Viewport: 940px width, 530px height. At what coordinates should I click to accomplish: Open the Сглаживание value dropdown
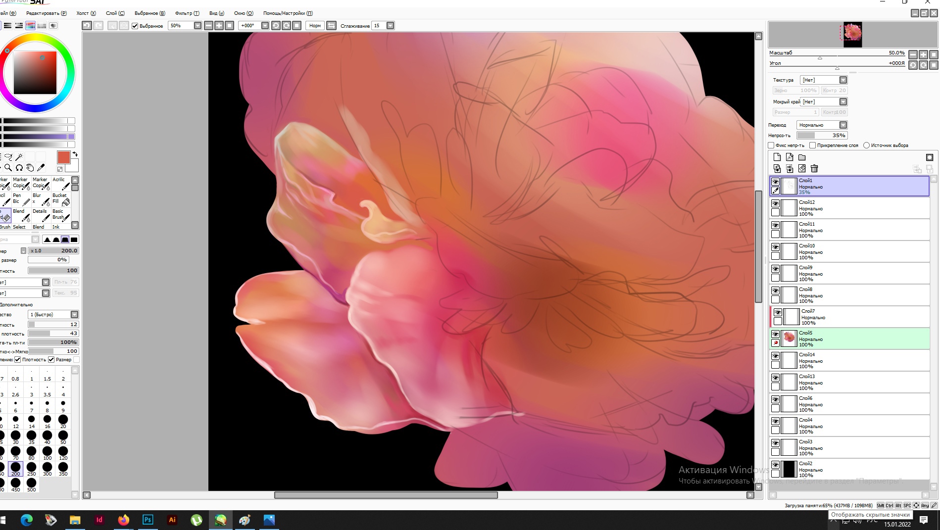pyautogui.click(x=390, y=26)
